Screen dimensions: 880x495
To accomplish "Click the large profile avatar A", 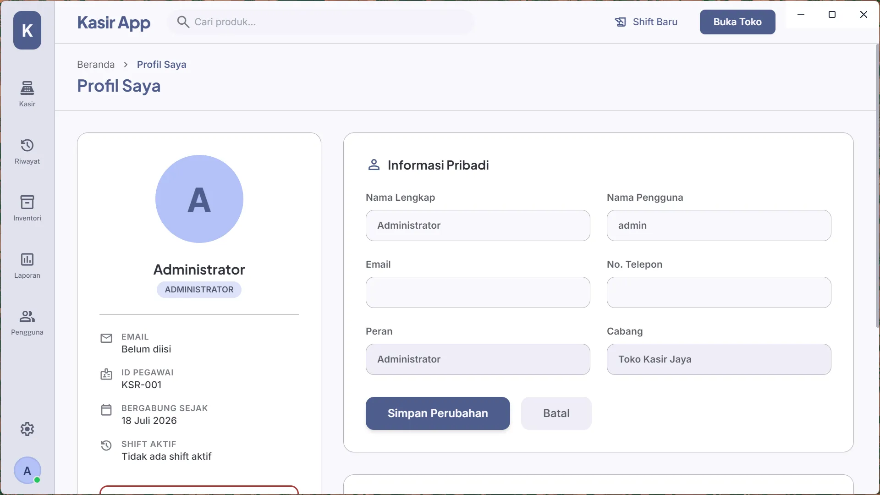I will click(199, 199).
